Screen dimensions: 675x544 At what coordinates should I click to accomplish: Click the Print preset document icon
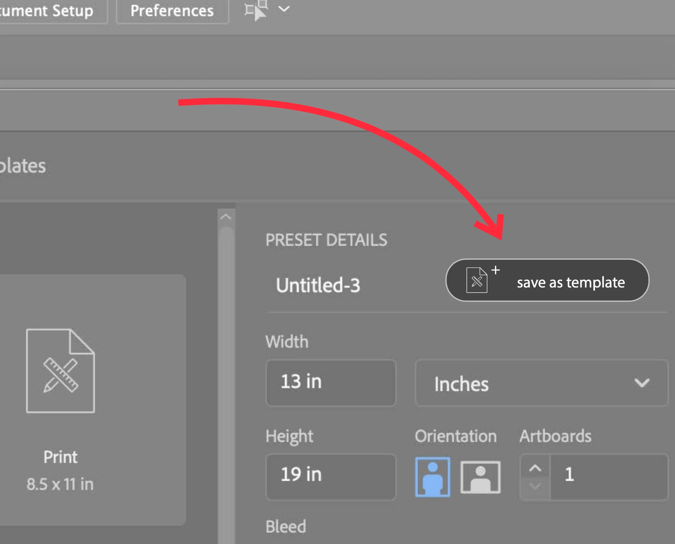pyautogui.click(x=61, y=371)
